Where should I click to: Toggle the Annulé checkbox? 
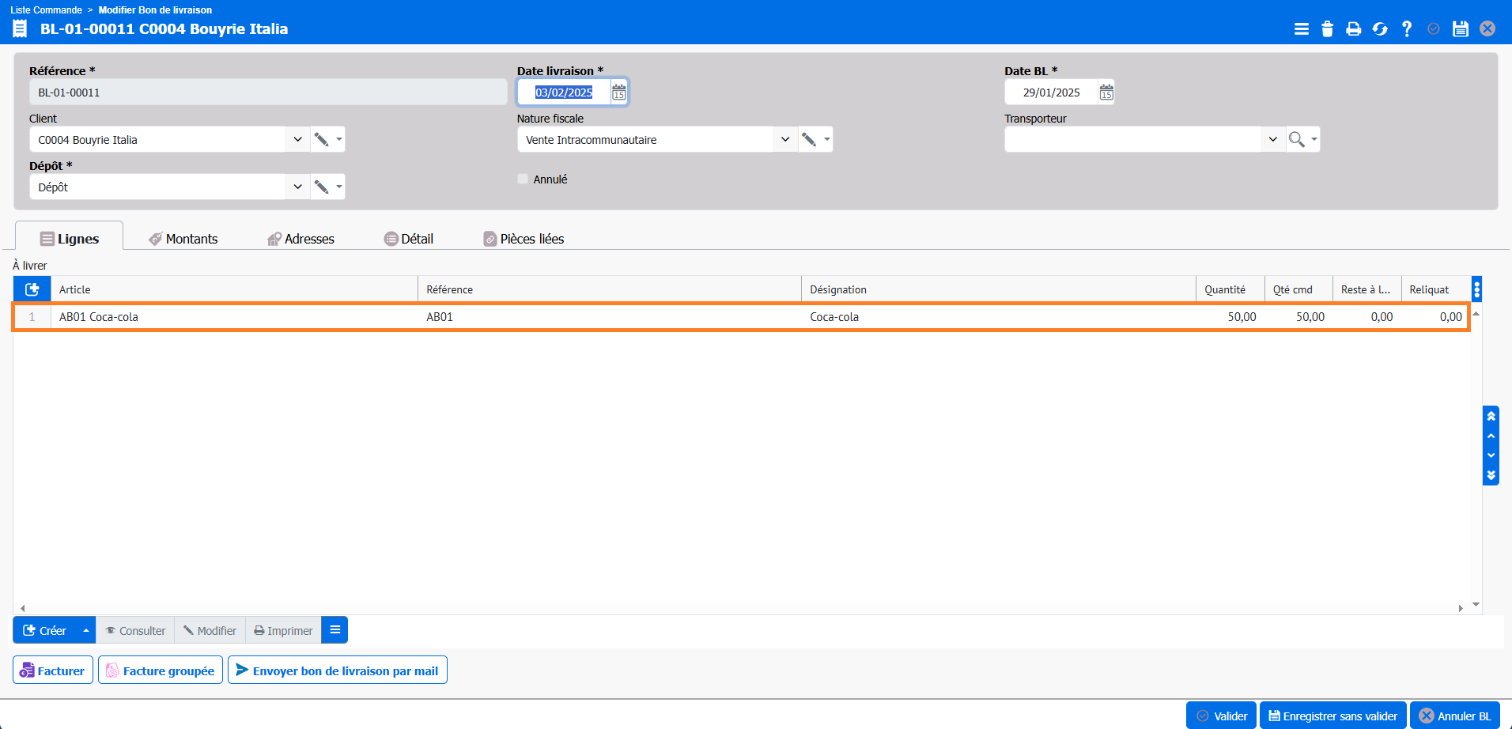pos(523,179)
